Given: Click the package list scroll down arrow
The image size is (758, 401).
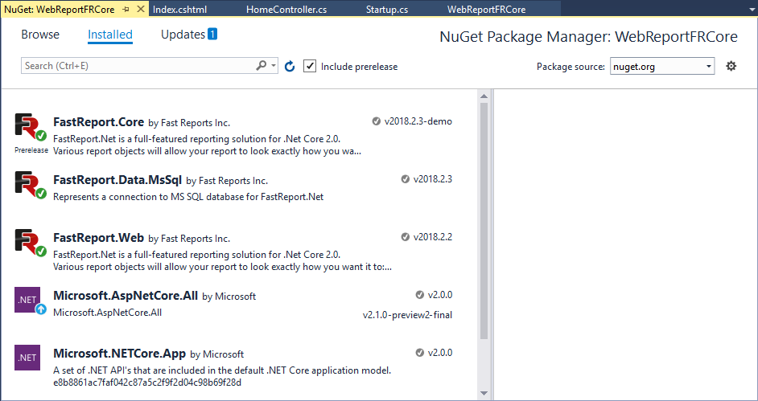Looking at the screenshot, I should pyautogui.click(x=484, y=394).
